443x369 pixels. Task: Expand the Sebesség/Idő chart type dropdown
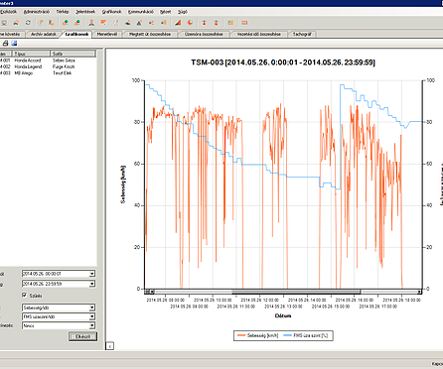point(92,307)
